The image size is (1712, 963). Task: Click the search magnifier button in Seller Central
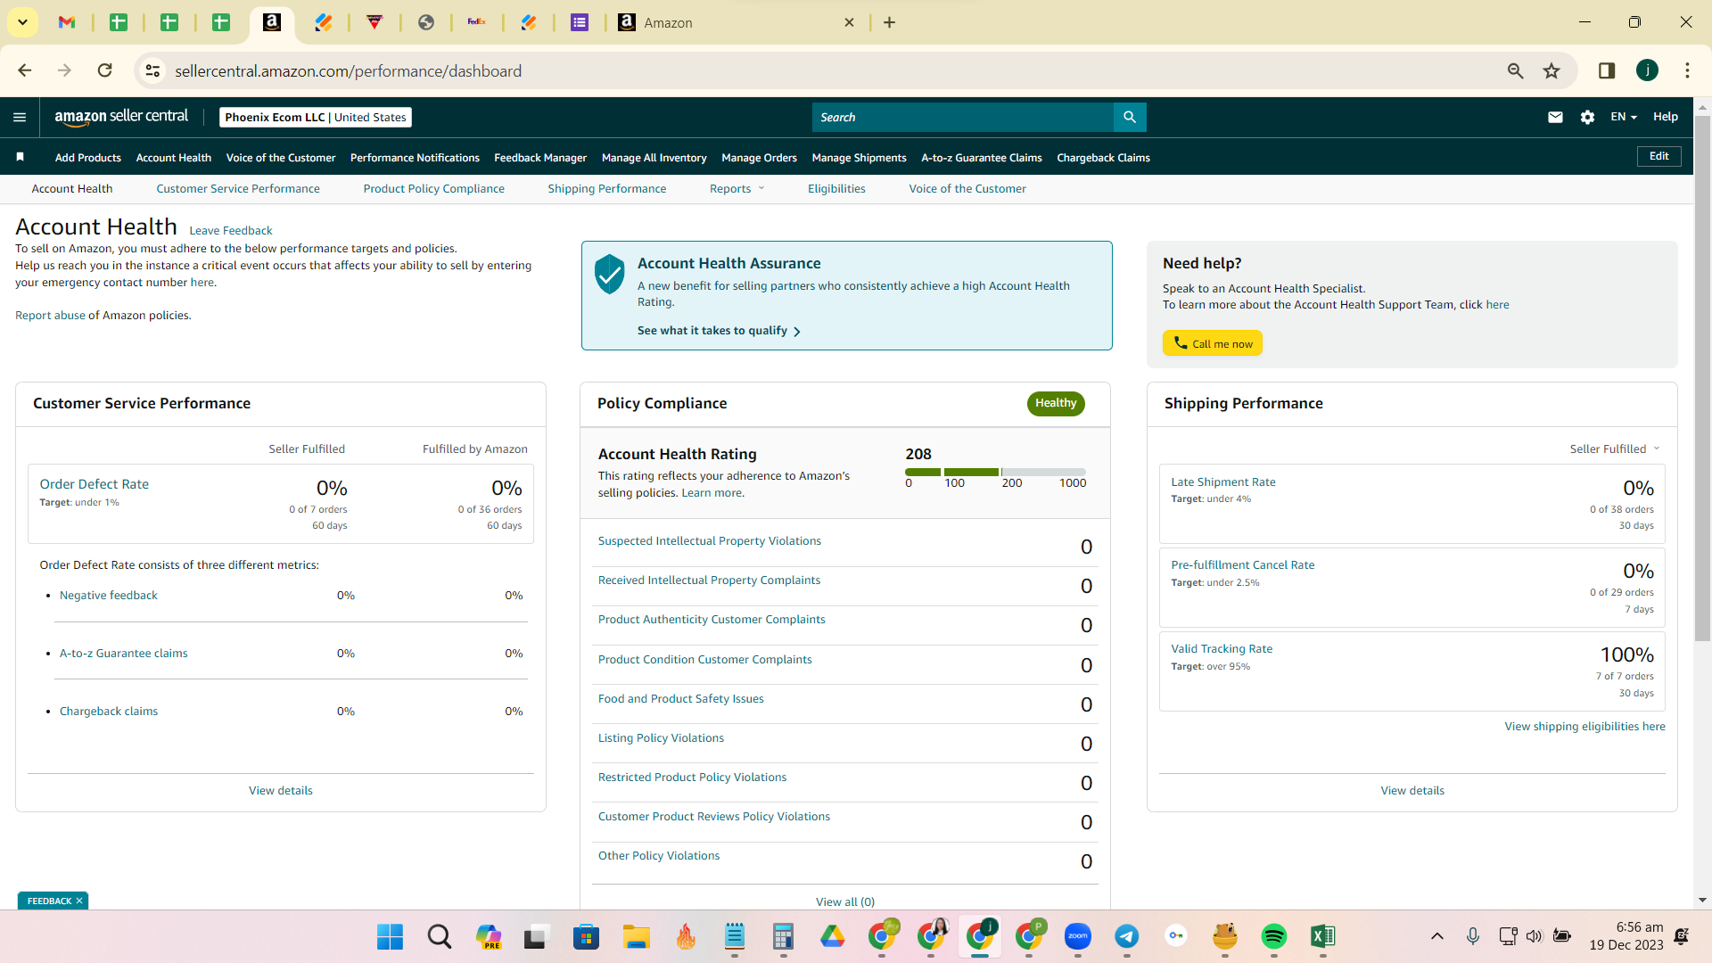coord(1130,117)
